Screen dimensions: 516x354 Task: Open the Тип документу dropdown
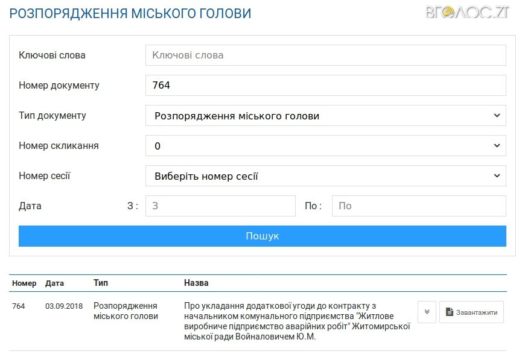tap(325, 116)
